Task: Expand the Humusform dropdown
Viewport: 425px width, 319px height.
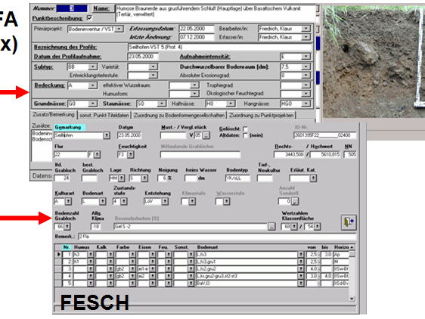Action: [x=194, y=94]
